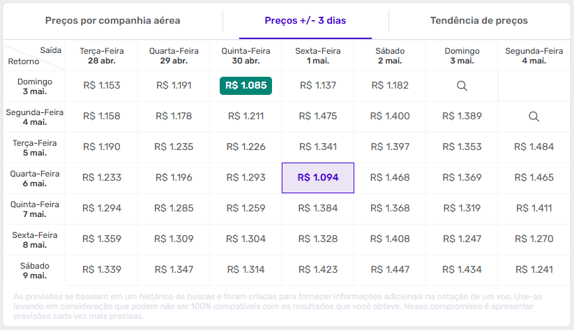
Task: Open Preços por companhia aérea tab
Action: click(113, 21)
